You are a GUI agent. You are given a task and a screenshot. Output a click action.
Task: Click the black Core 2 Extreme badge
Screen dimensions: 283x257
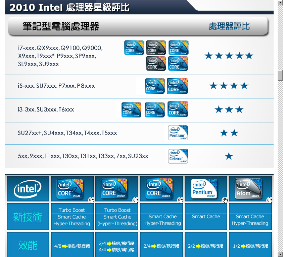pyautogui.click(x=156, y=48)
